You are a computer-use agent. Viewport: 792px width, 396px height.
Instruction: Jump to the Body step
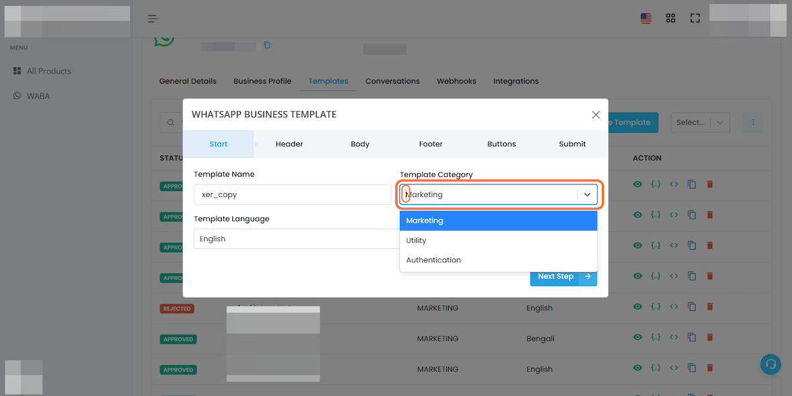[360, 144]
